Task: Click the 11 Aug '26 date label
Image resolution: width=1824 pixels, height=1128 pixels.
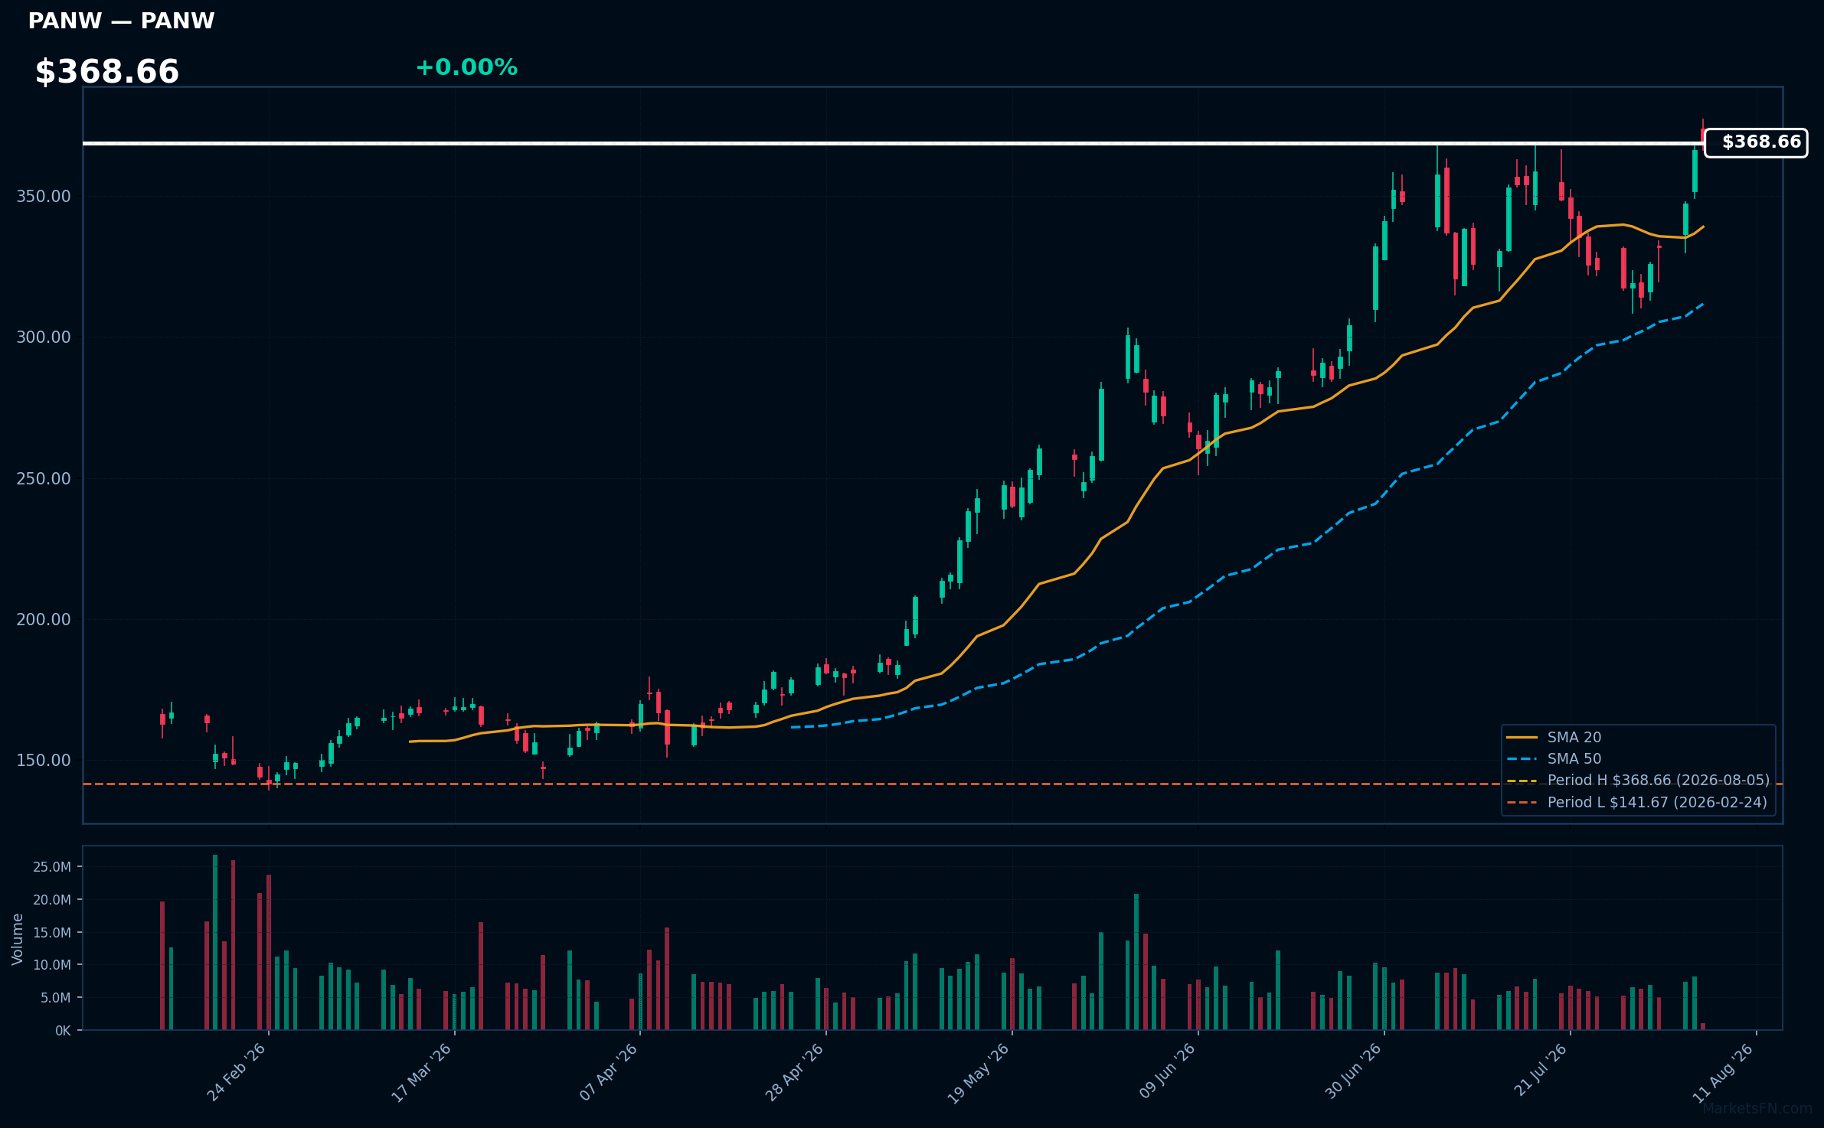Action: [1723, 1073]
